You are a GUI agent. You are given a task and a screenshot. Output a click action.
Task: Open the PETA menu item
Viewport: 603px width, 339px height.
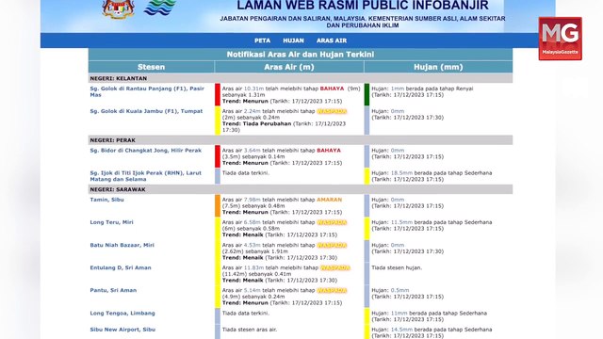click(x=262, y=40)
